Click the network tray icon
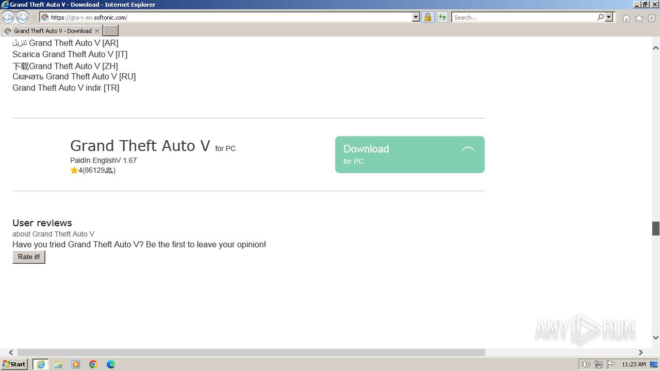 [599, 364]
